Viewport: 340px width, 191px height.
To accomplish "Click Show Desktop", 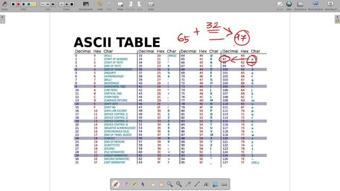I will pos(316,5).
